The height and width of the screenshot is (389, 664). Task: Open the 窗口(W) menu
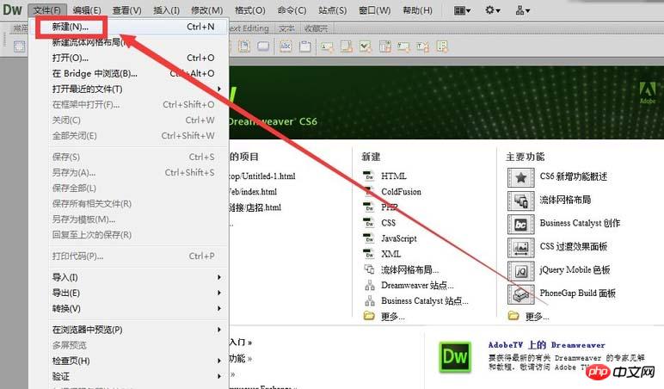(374, 10)
